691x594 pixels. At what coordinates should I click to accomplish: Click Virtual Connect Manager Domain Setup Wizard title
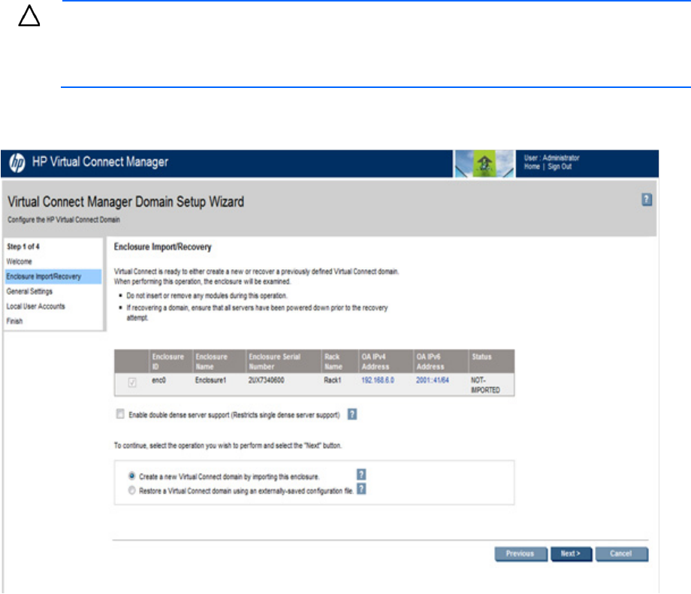coord(125,202)
